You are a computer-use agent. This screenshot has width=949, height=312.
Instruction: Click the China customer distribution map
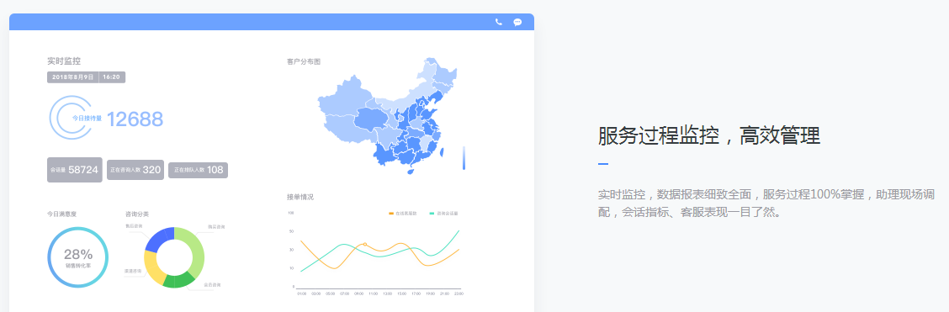coord(387,115)
